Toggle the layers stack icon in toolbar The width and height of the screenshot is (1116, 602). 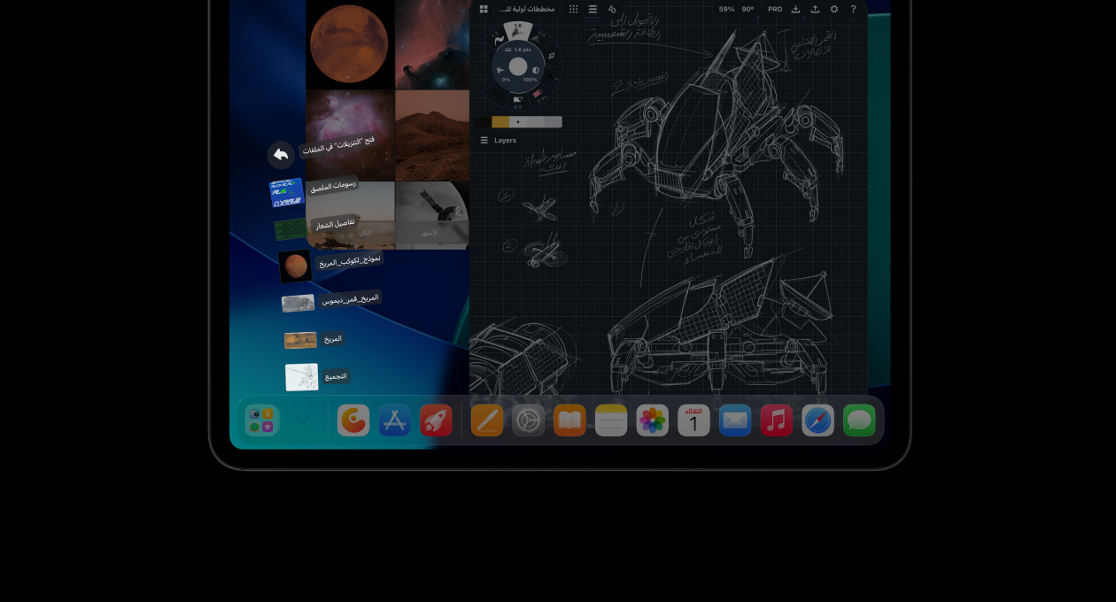593,9
